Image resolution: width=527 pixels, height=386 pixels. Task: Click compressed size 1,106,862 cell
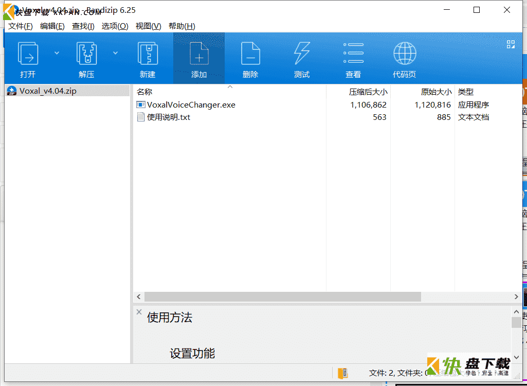(368, 105)
